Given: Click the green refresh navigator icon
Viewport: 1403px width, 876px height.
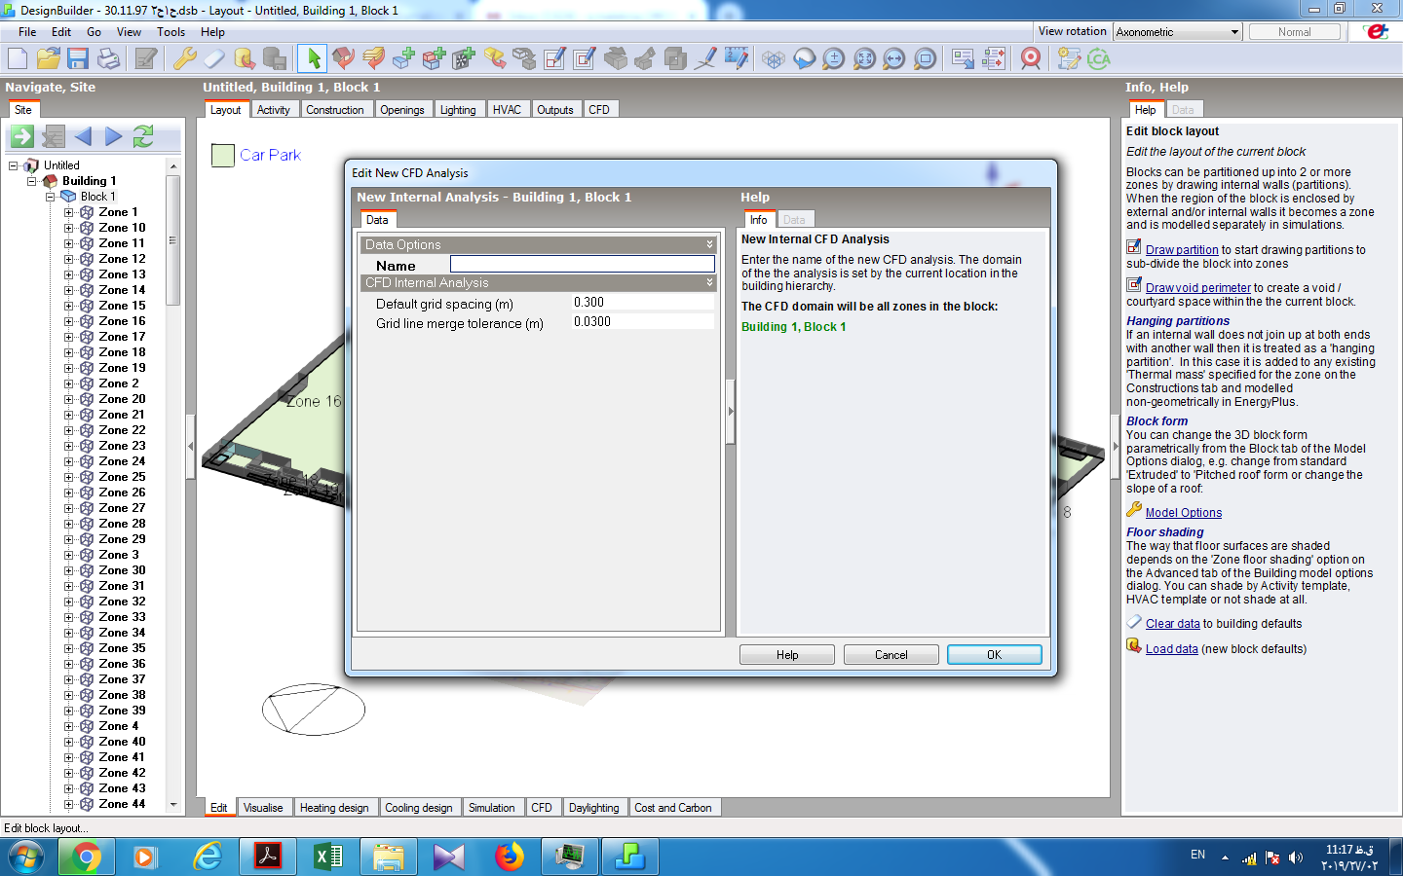Looking at the screenshot, I should (143, 136).
